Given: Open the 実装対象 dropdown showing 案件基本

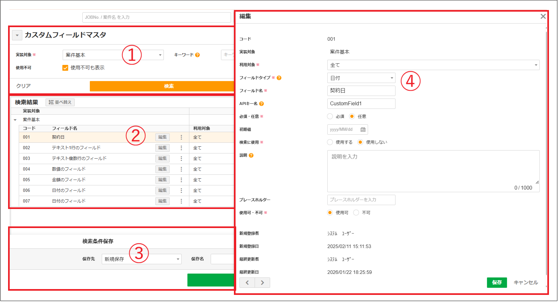Looking at the screenshot, I should [x=113, y=55].
